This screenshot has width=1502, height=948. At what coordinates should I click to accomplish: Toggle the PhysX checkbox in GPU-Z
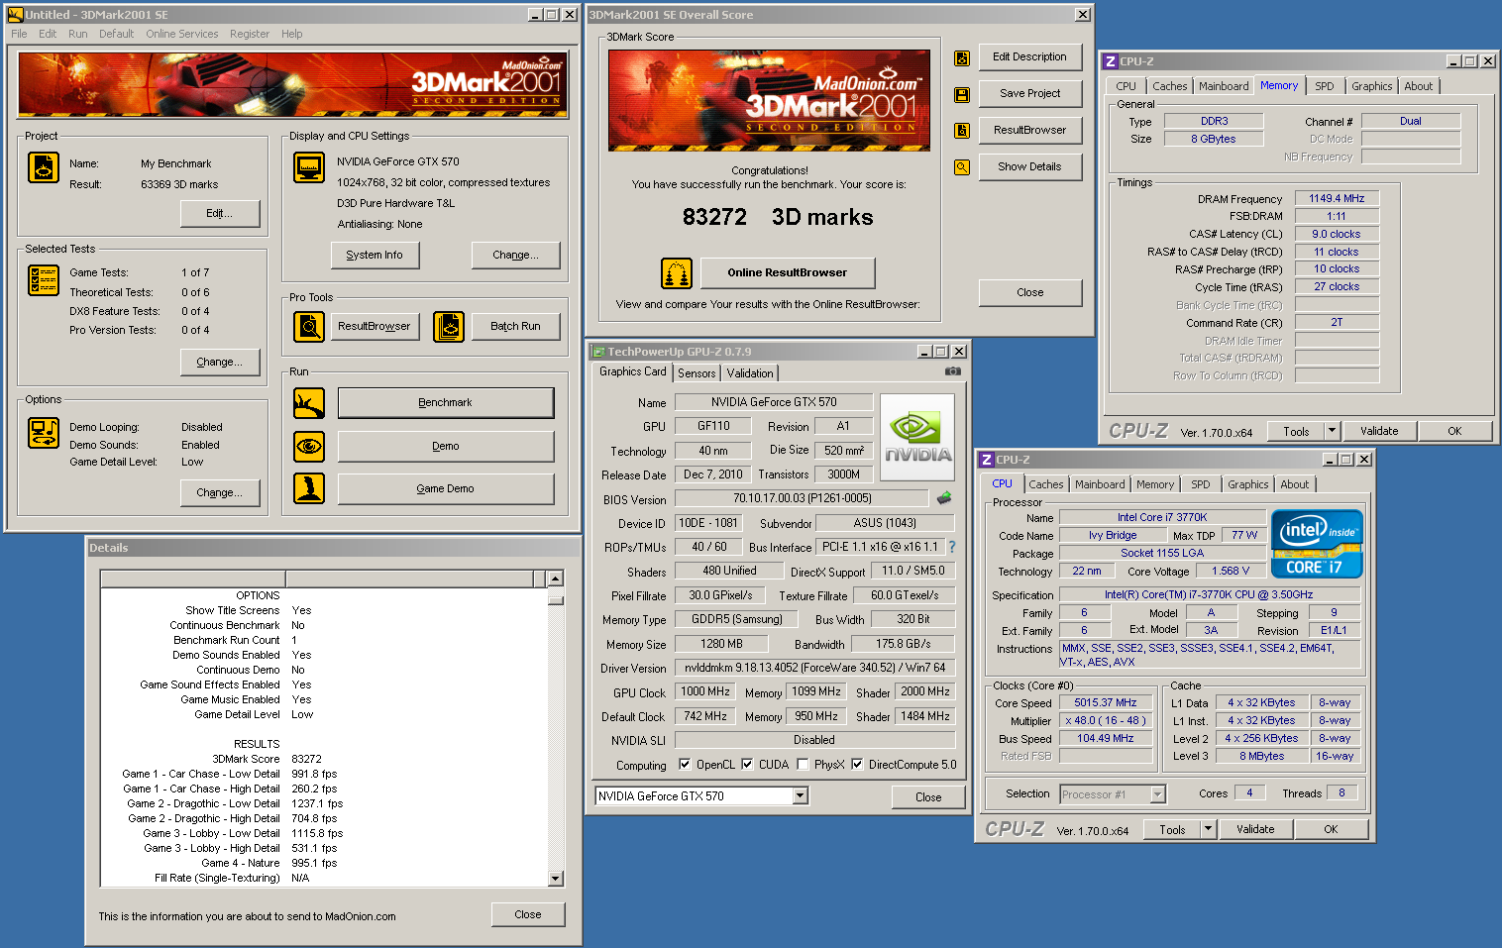click(803, 765)
